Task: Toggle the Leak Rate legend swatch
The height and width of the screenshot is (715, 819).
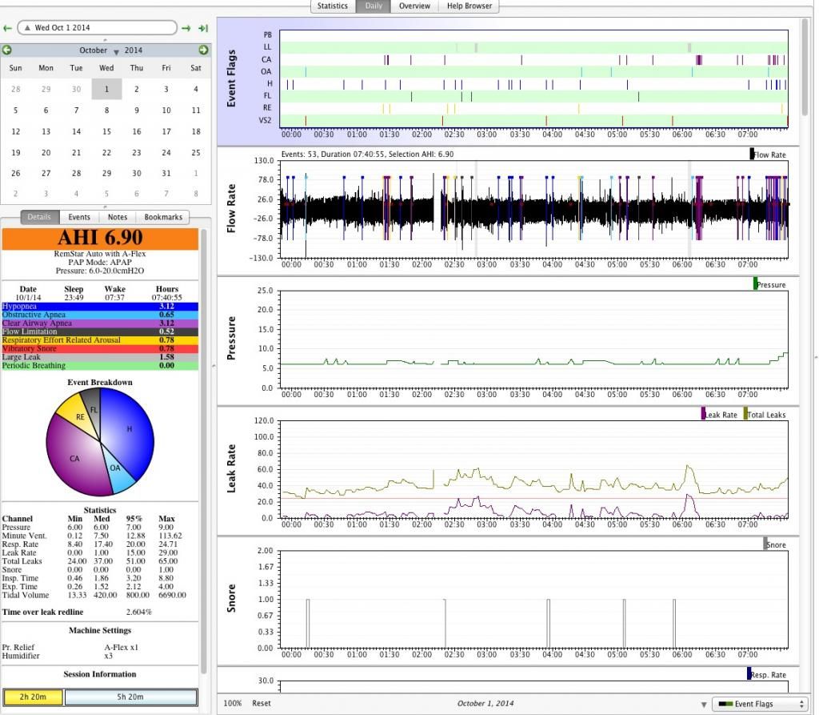Action: pyautogui.click(x=704, y=415)
